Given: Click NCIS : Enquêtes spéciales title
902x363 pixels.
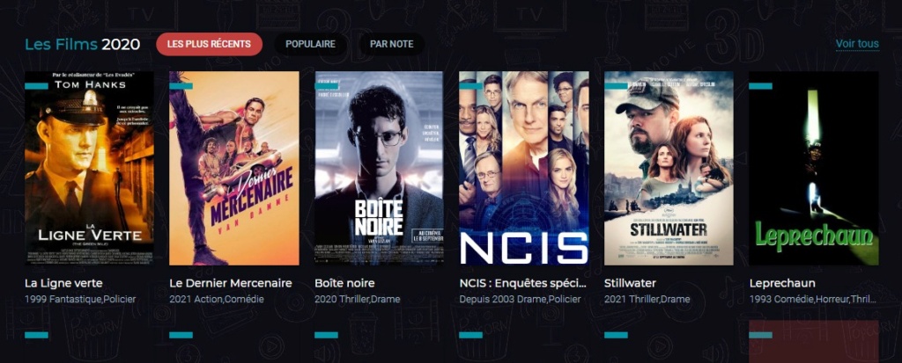Looking at the screenshot, I should point(523,283).
